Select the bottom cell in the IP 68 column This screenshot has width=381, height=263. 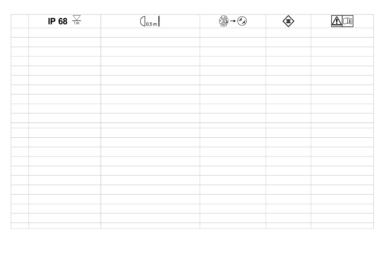coord(65,226)
